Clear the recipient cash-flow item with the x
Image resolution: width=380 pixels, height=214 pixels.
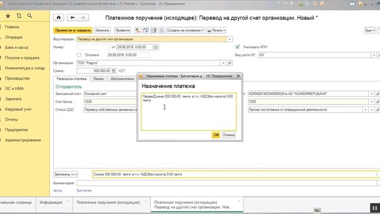pyautogui.click(x=372, y=110)
